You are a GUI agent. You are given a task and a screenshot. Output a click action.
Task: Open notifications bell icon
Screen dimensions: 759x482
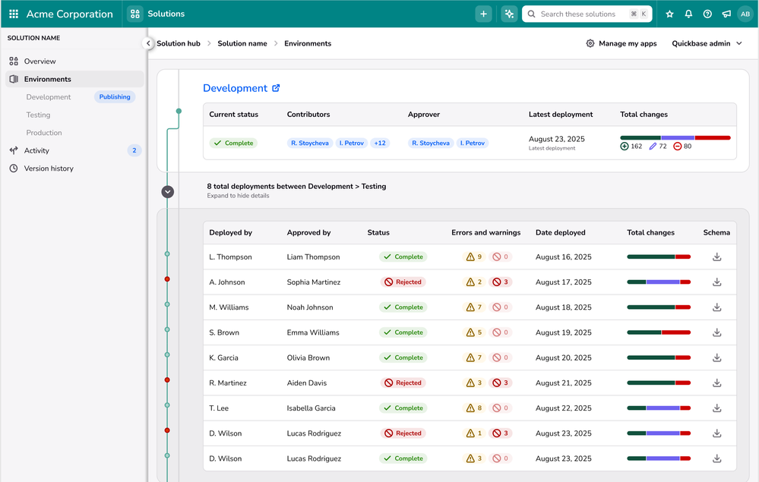[x=688, y=14]
